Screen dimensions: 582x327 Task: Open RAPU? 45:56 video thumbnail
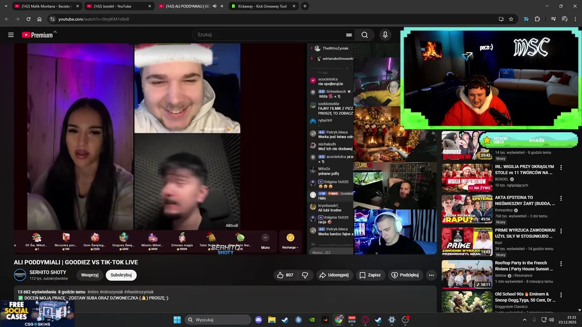467,209
